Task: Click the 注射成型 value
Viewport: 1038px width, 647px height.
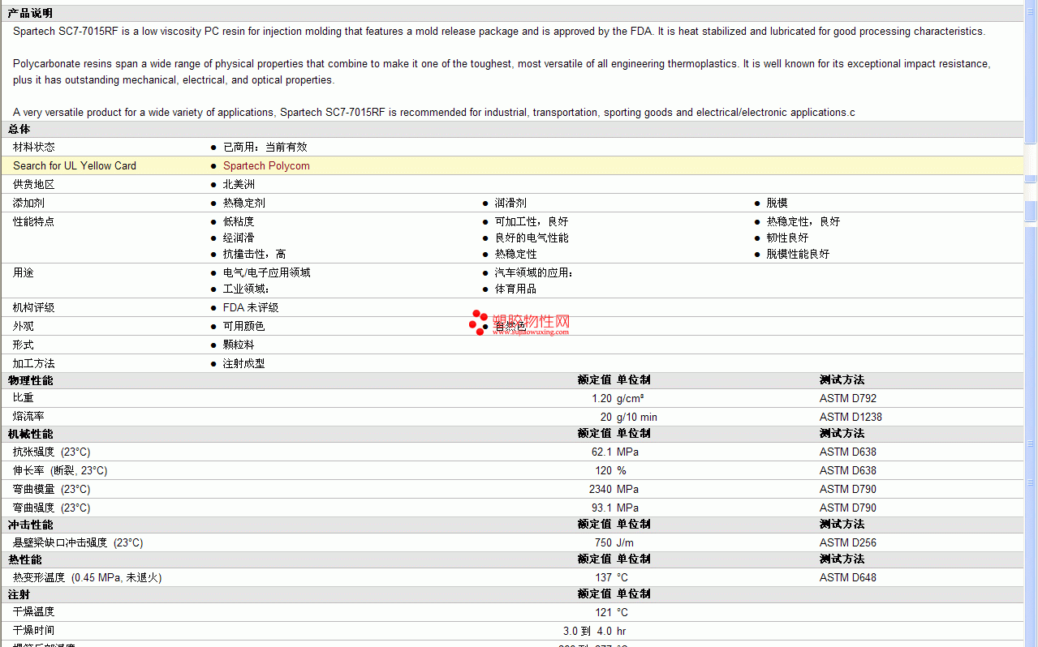Action: [x=244, y=363]
